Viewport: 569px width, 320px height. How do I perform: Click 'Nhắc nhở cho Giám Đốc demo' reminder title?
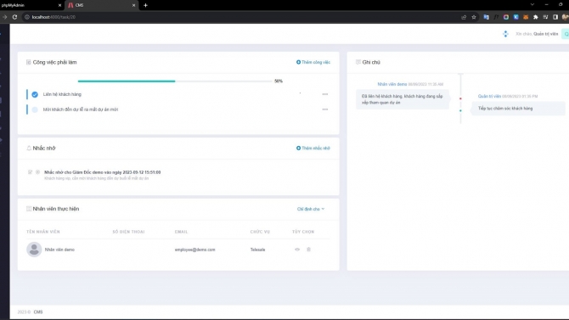(102, 172)
